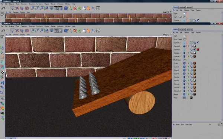Toggle the Z axis lock in front toolbar
The image size is (223, 139).
click(x=42, y=30)
